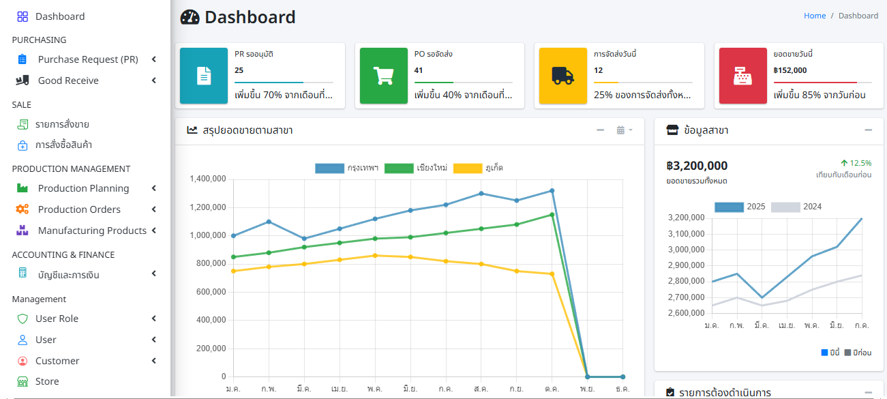
Task: Go to Home via breadcrumb link
Action: point(815,16)
